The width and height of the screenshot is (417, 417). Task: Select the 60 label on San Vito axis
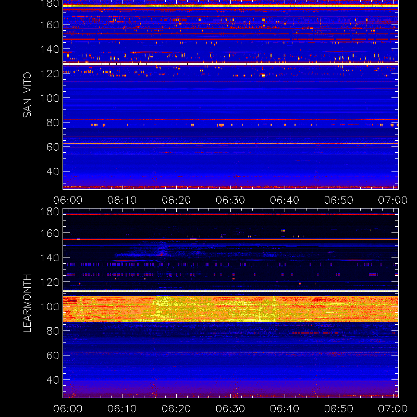[x=53, y=147]
